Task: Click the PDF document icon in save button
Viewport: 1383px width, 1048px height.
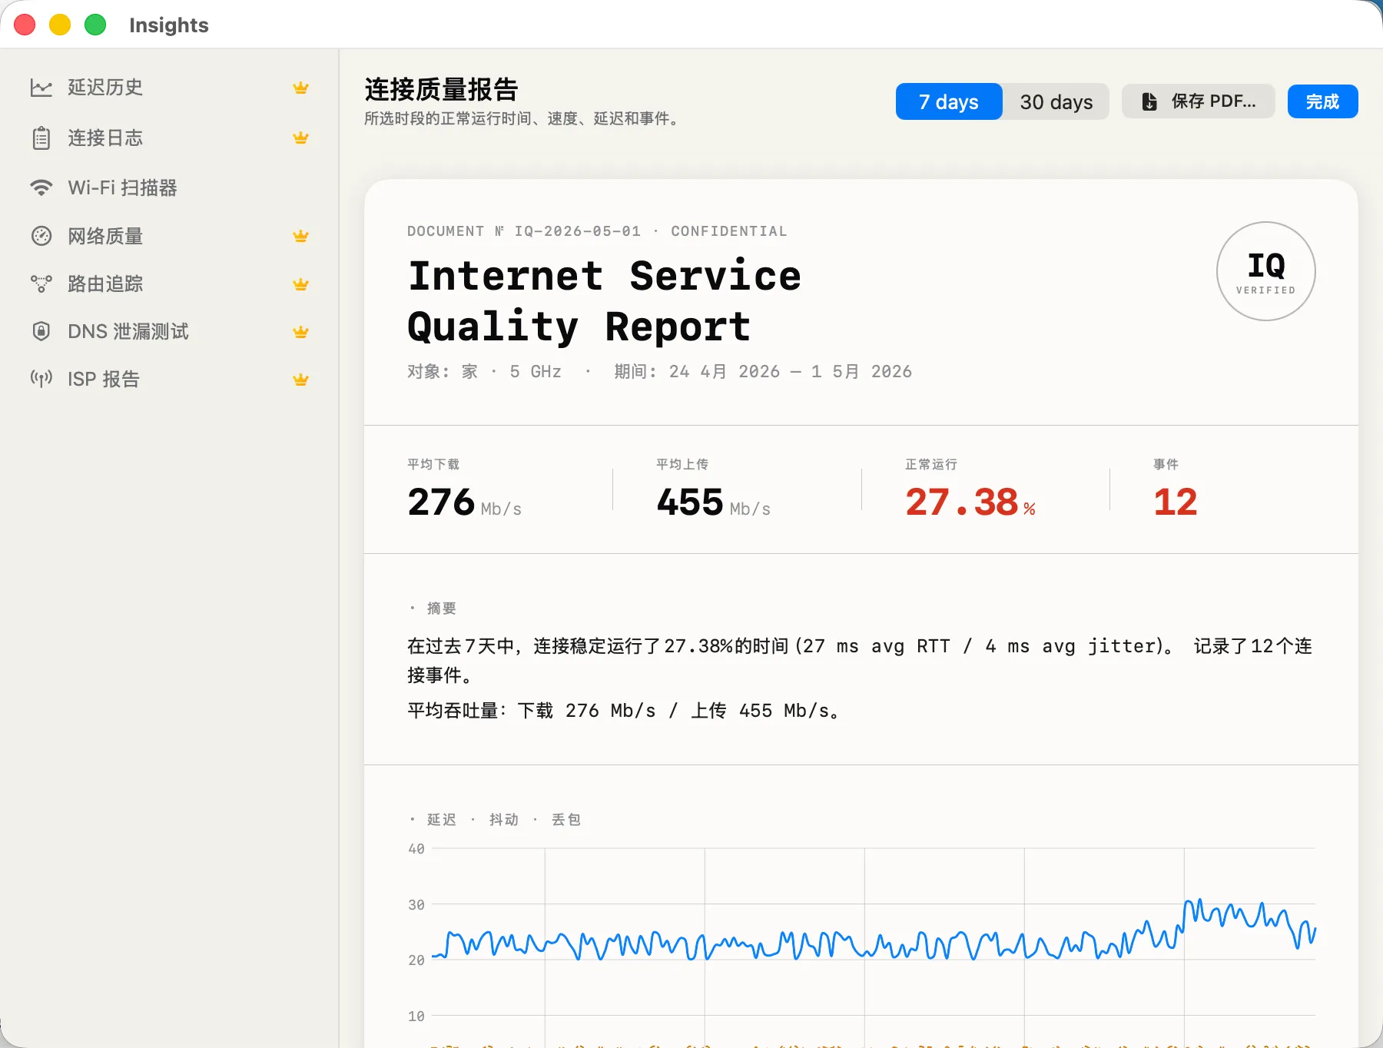Action: [x=1149, y=101]
